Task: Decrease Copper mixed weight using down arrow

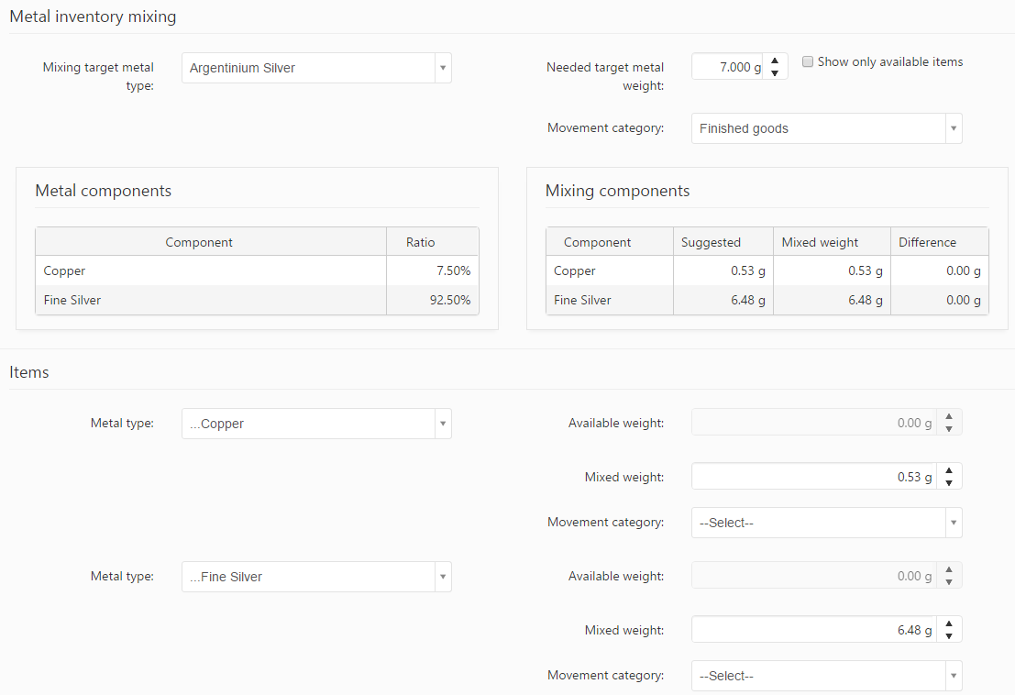Action: tap(949, 483)
